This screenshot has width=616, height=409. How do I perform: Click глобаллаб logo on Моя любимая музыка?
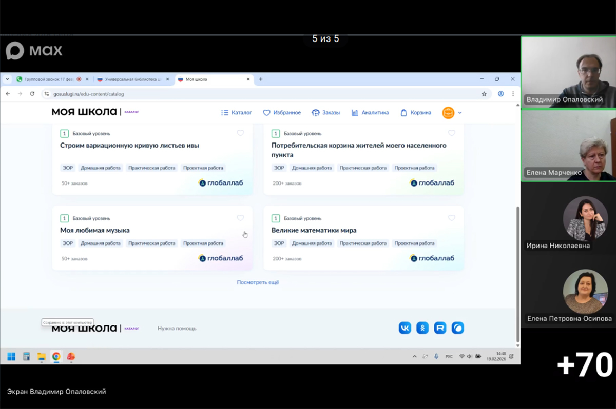221,258
